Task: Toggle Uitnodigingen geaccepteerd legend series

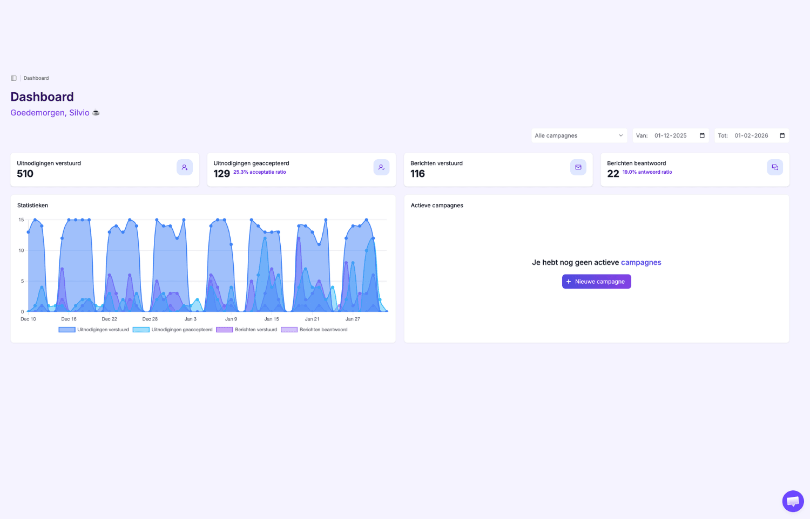Action: click(x=173, y=330)
